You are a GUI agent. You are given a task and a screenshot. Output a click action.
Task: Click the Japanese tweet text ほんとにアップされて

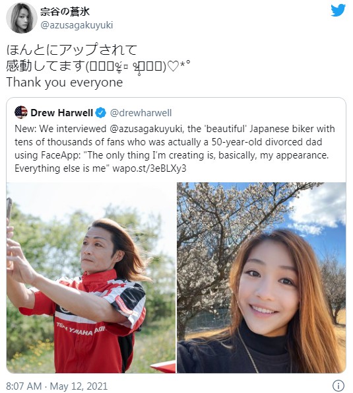tap(72, 50)
